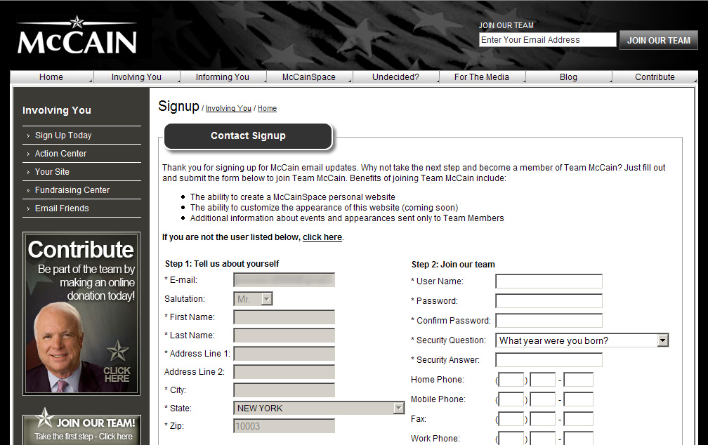Click the Fax area code box
This screenshot has width=708, height=445.
pyautogui.click(x=511, y=419)
